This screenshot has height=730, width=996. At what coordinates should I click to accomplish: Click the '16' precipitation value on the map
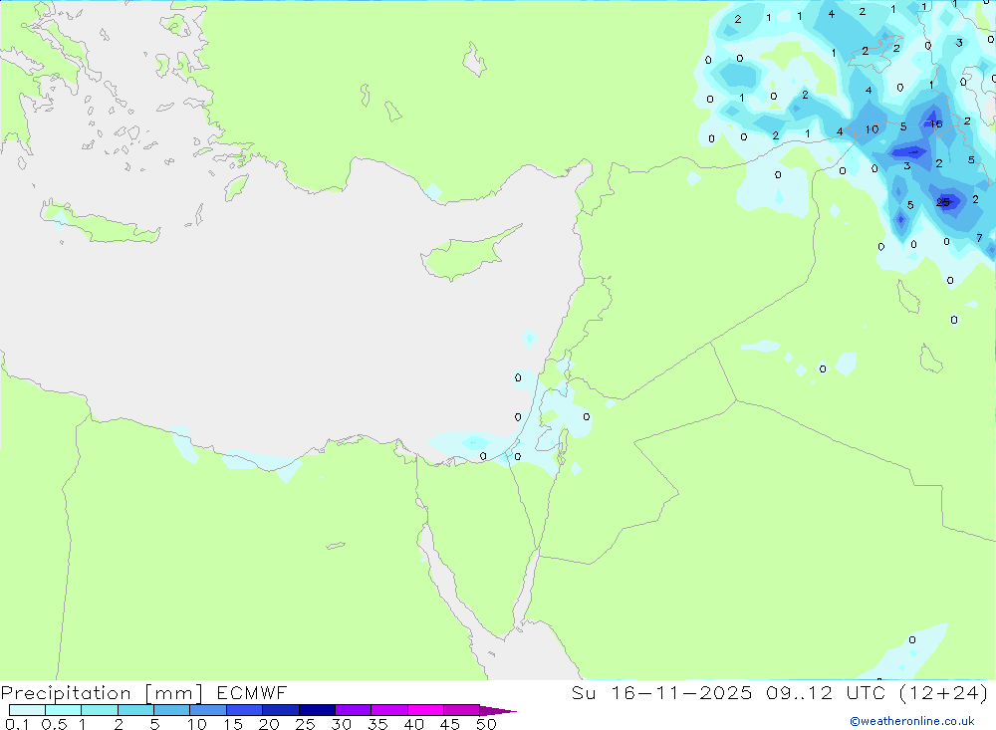(x=936, y=123)
